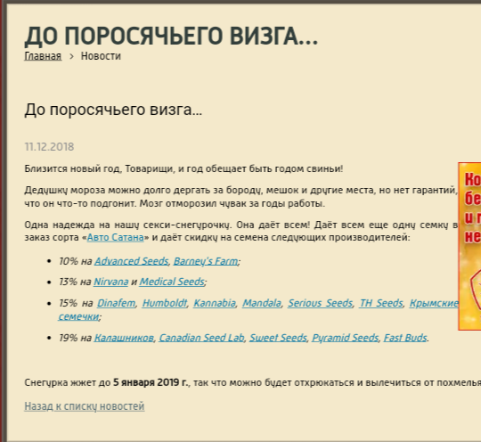Follow the TH Seeds link
This screenshot has height=442, width=481.
tap(380, 303)
